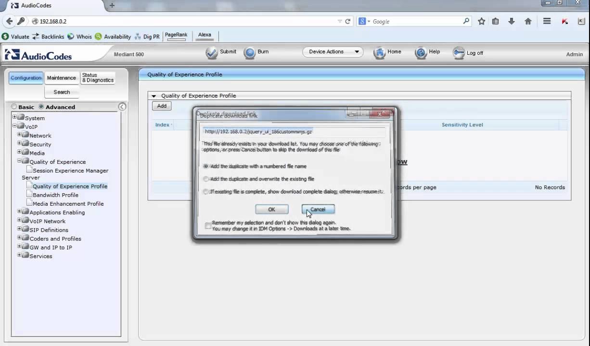Open the GW and IP to IP folder
The width and height of the screenshot is (590, 346).
tap(51, 247)
